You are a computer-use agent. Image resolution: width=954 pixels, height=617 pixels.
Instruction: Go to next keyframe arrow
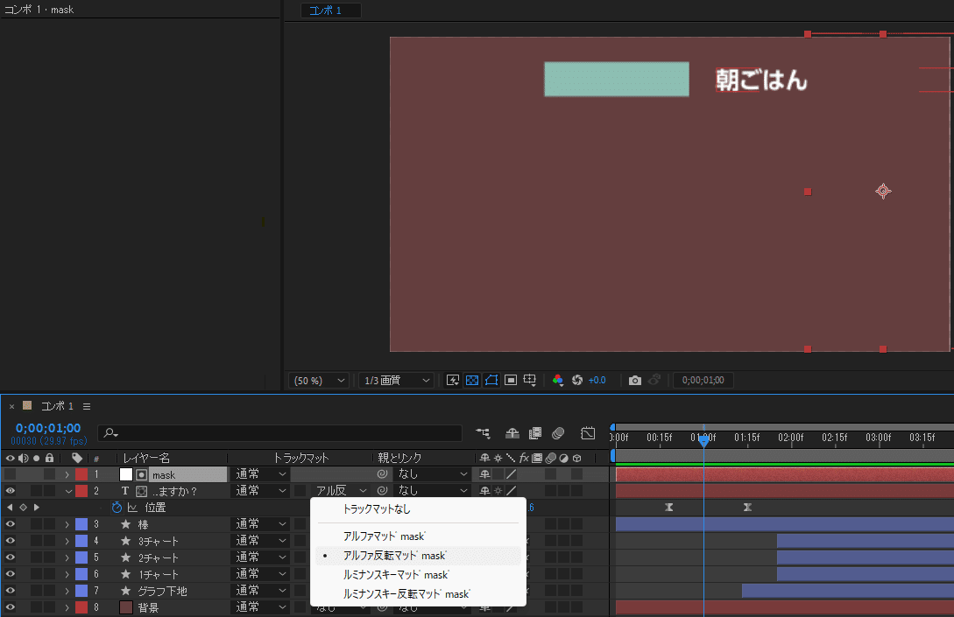37,507
